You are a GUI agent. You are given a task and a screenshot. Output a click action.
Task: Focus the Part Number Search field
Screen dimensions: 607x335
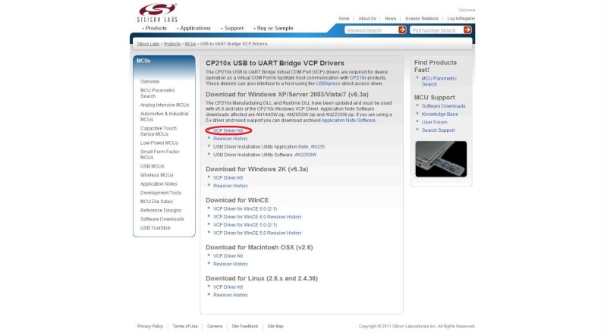437,30
